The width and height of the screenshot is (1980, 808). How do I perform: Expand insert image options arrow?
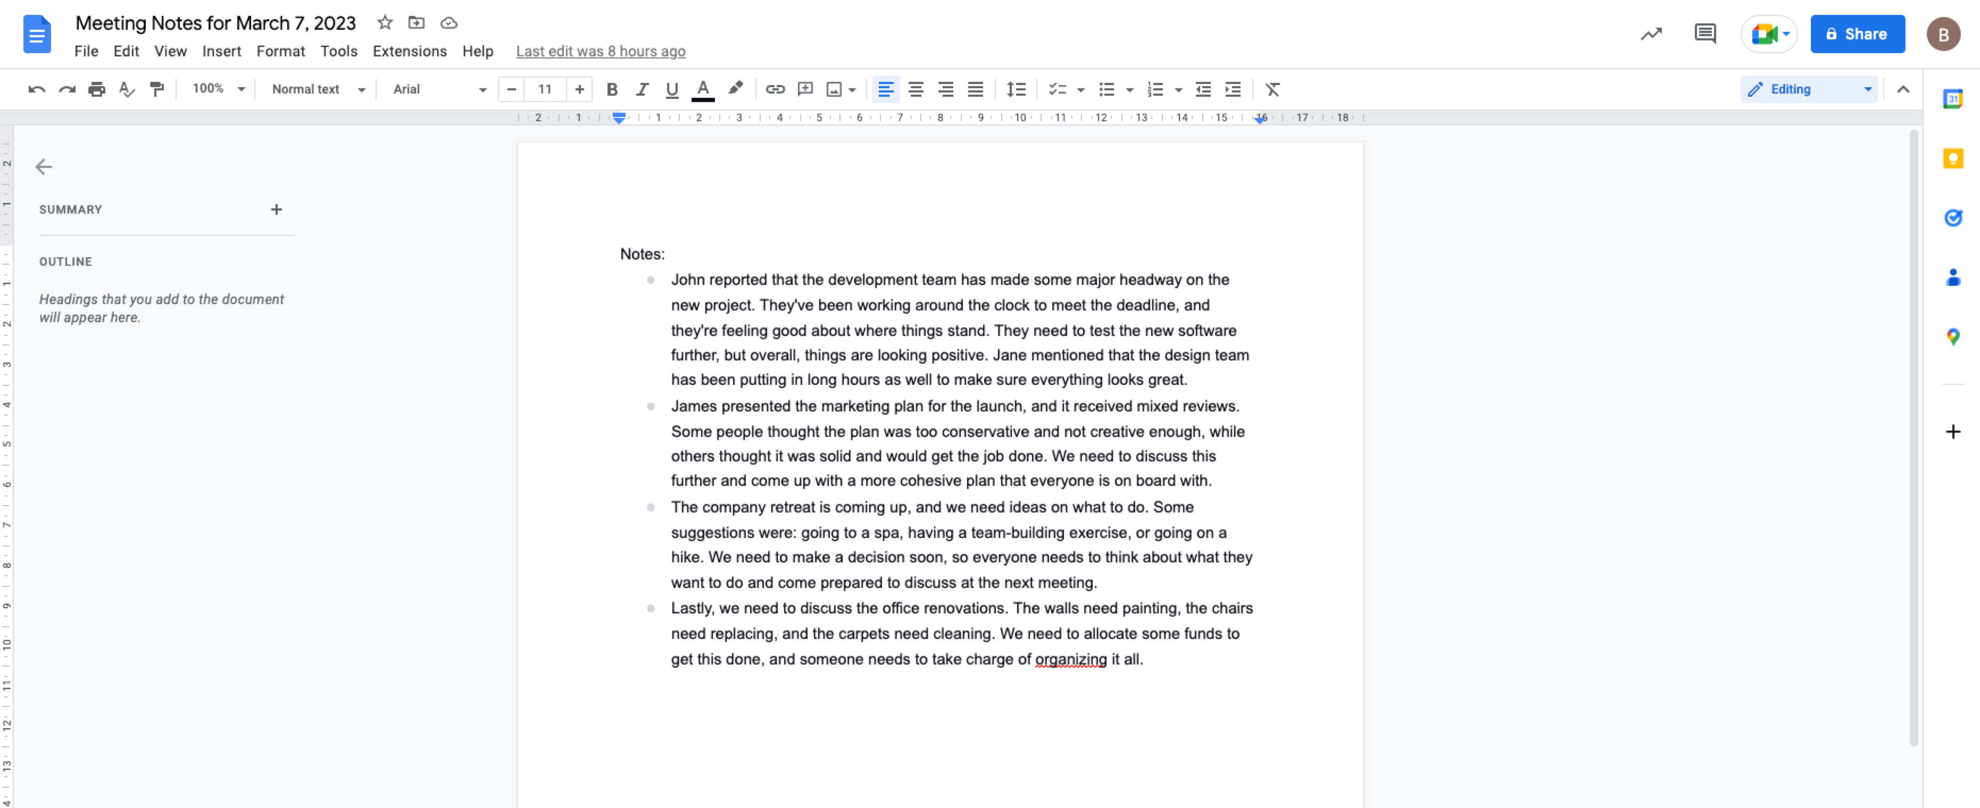[x=852, y=90]
